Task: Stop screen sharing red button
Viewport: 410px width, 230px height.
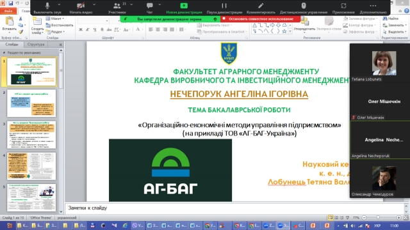Action: point(258,19)
